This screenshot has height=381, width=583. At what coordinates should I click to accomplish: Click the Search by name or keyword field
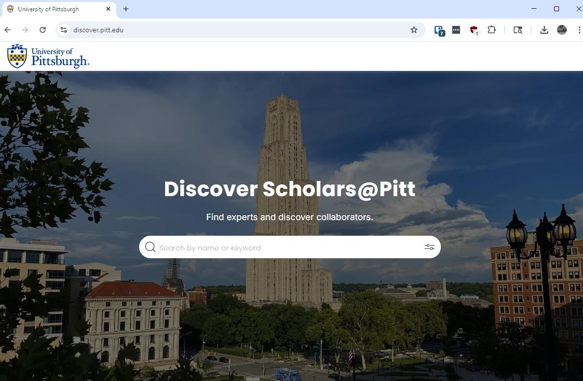tap(290, 247)
